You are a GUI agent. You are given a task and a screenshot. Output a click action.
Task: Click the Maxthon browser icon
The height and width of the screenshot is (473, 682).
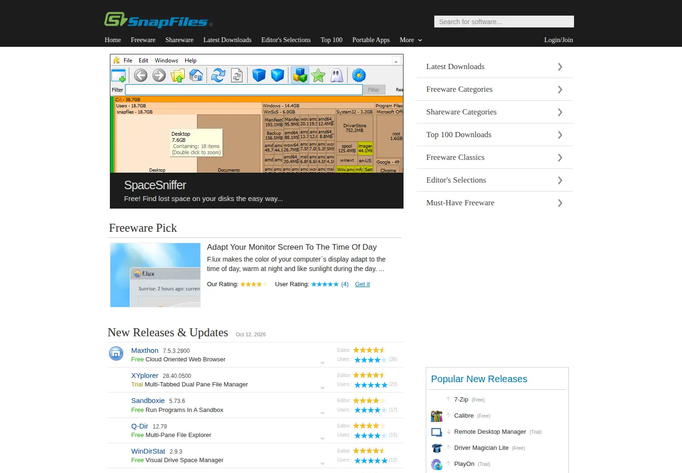116,353
